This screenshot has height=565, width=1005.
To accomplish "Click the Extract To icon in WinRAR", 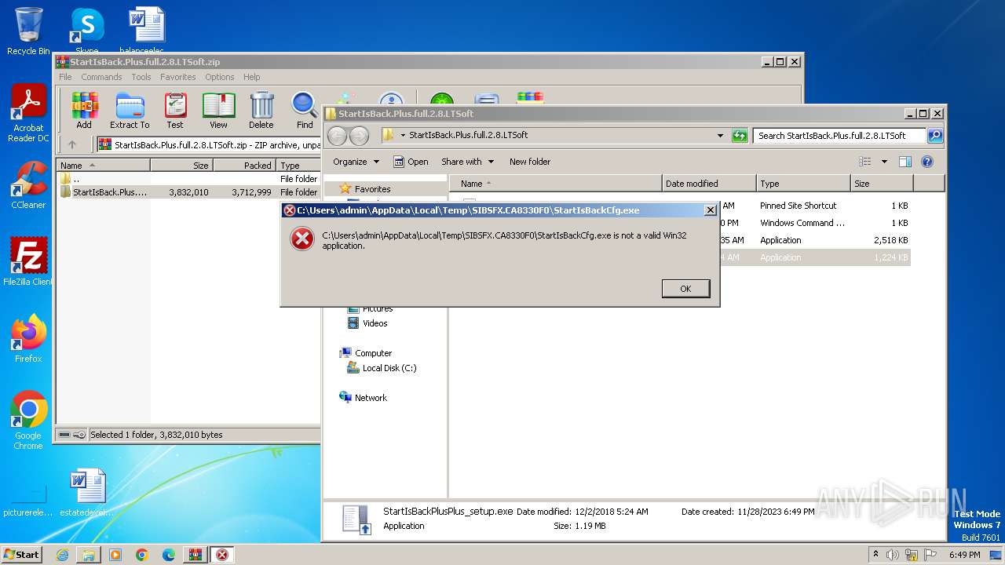I will (130, 111).
